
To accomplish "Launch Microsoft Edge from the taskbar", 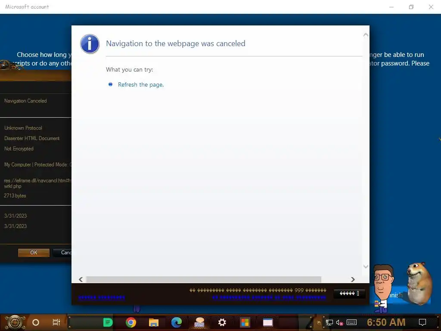I will coord(176,322).
